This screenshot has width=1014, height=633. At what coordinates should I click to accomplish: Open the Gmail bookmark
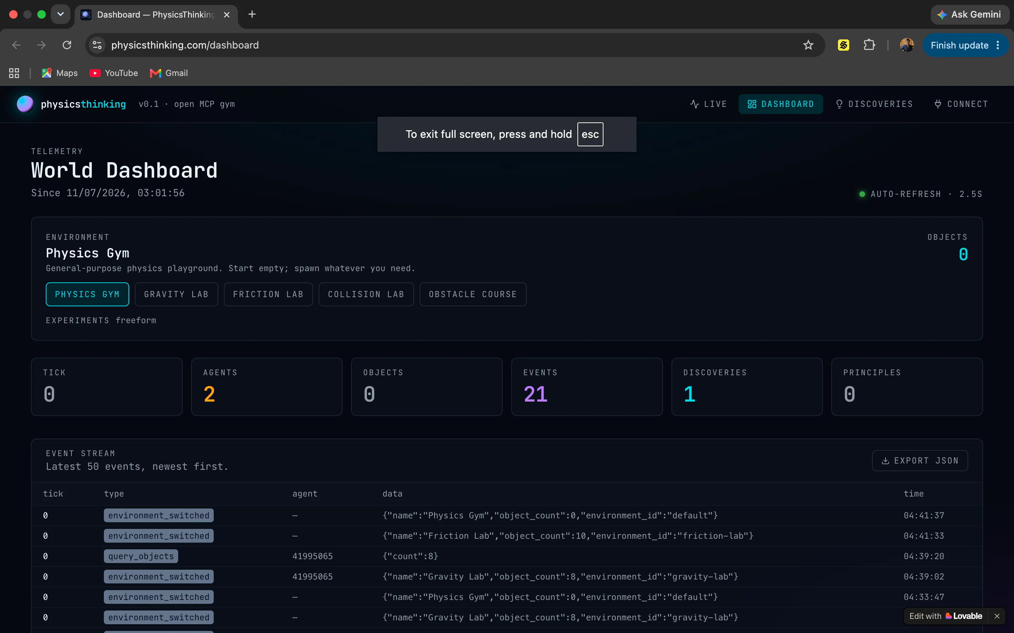click(x=169, y=73)
